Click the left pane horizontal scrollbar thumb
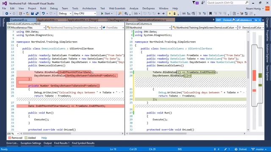The image size is (271, 152). (47, 133)
